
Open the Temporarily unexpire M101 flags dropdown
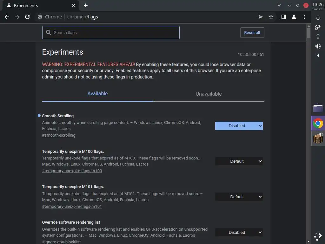point(239,197)
